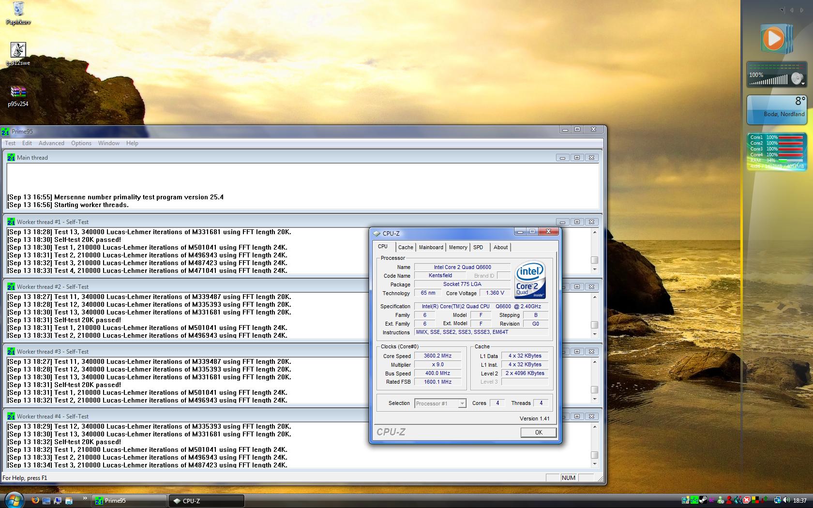Switch to the About tab in CPU-Z
813x508 pixels.
[500, 247]
